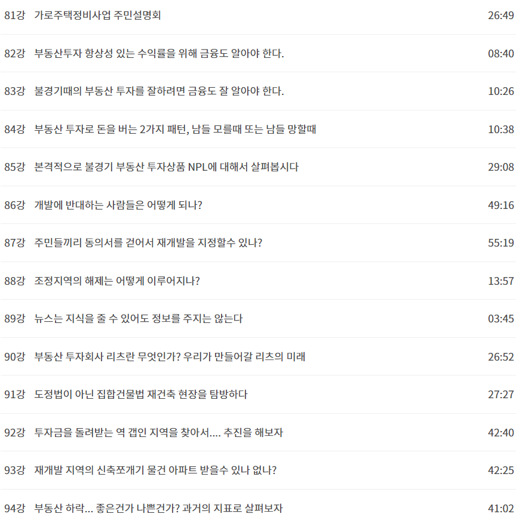Open 83강 불경기때의 부동산 투자 lecture
Image resolution: width=516 pixels, height=523 pixels.
[258, 91]
